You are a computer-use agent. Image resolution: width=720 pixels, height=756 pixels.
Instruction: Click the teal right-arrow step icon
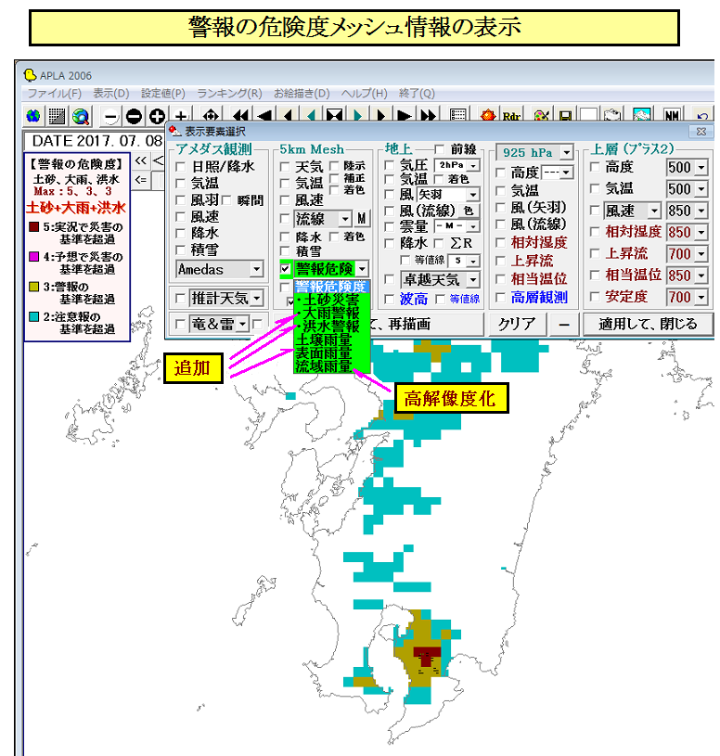[x=357, y=116]
